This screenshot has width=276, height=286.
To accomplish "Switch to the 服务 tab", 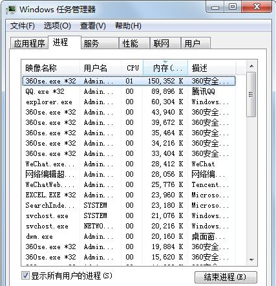I will pyautogui.click(x=100, y=43).
